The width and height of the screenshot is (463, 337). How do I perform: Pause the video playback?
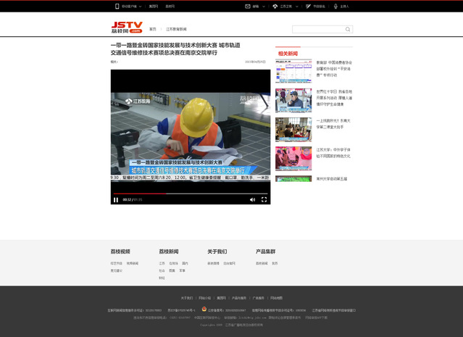coord(116,199)
